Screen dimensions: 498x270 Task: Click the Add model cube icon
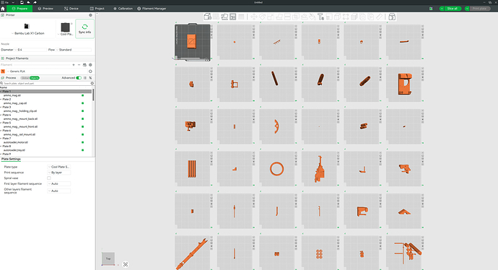pyautogui.click(x=207, y=17)
